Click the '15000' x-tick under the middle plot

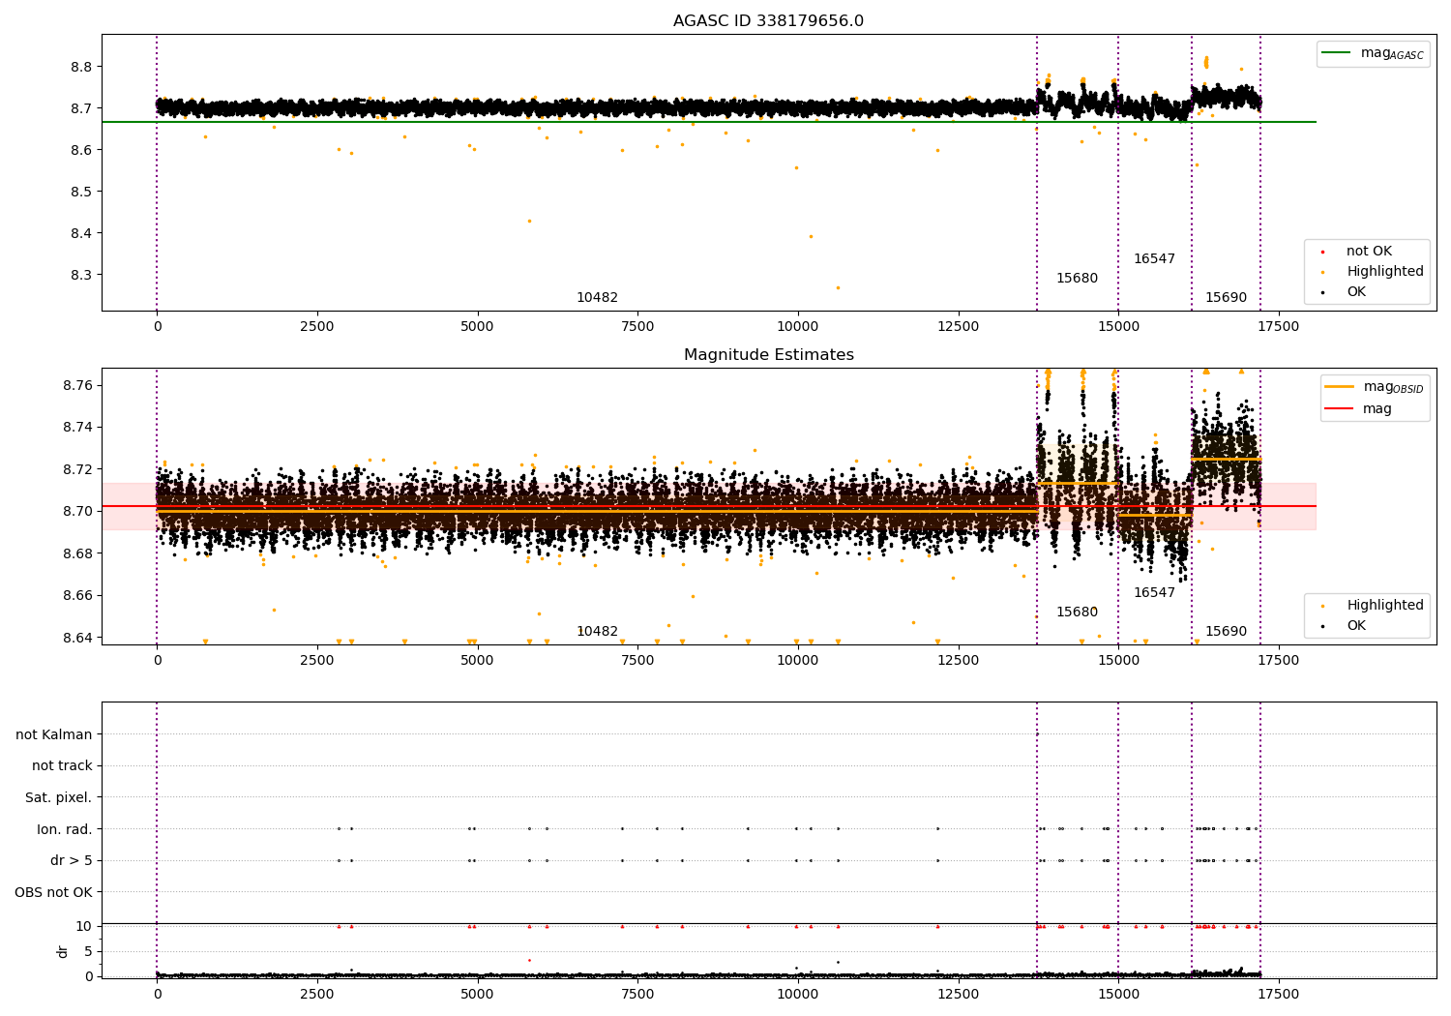(1118, 661)
